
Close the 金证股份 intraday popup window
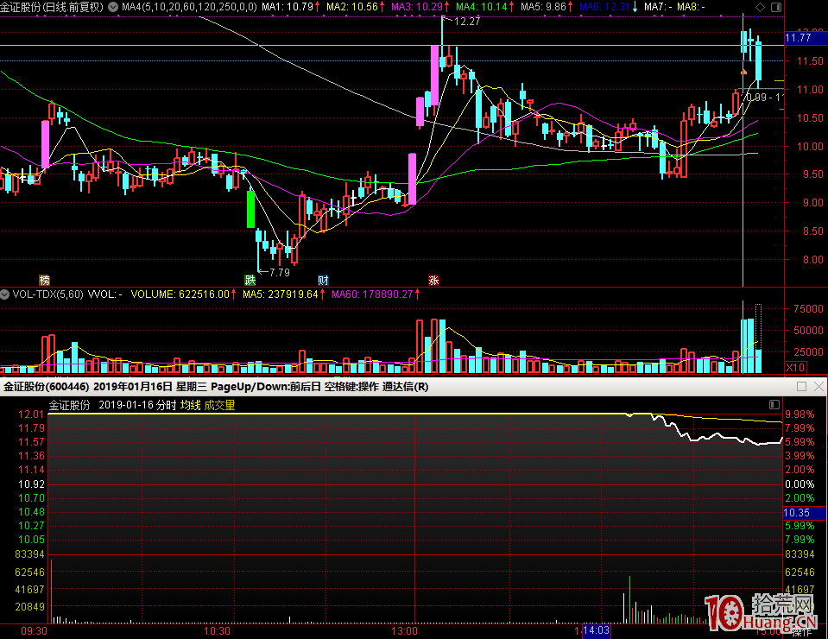[x=818, y=387]
